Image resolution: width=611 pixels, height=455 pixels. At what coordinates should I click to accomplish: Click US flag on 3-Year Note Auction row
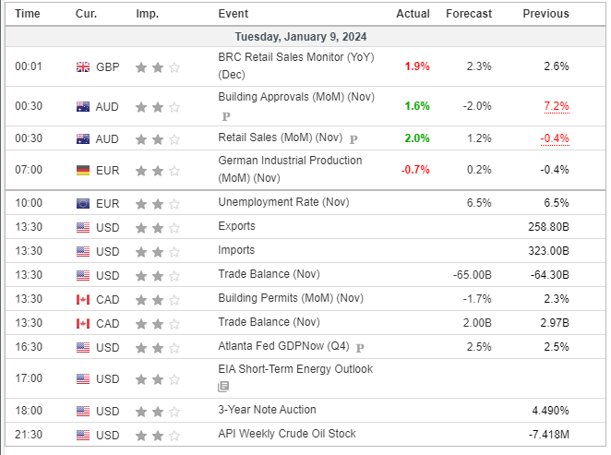click(83, 411)
